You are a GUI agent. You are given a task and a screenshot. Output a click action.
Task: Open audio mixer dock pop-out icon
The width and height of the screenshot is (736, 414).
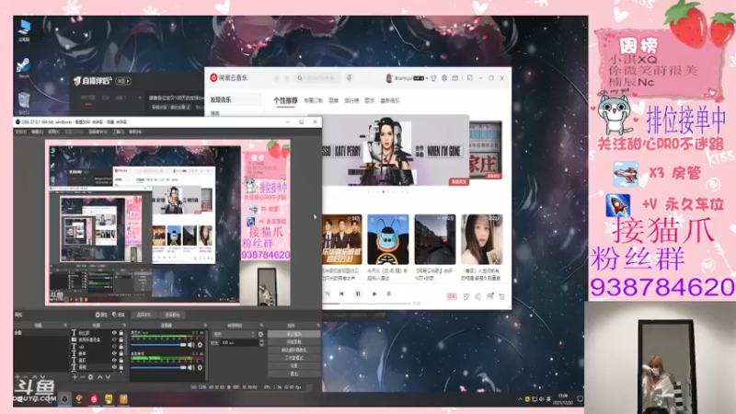tap(205, 326)
